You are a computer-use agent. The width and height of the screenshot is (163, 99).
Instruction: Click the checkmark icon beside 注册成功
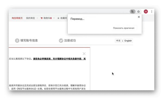61,41
